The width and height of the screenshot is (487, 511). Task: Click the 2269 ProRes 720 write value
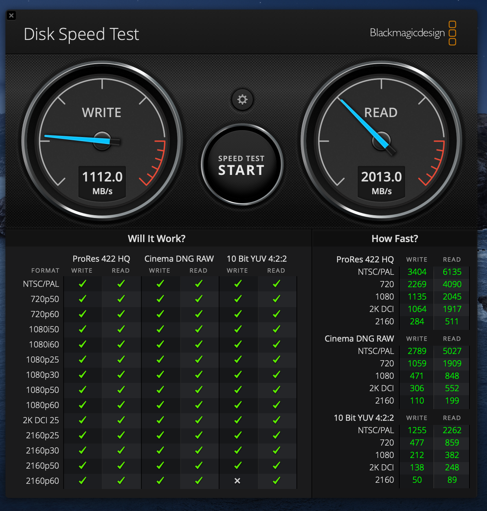(x=417, y=284)
